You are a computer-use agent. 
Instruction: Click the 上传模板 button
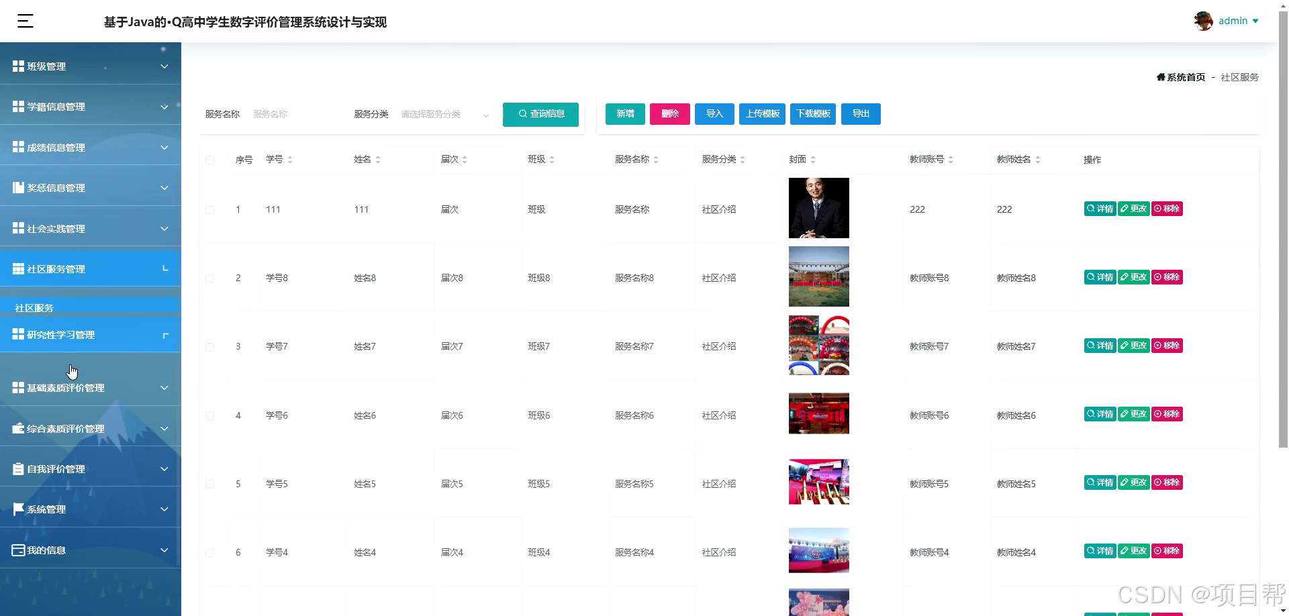click(x=763, y=114)
